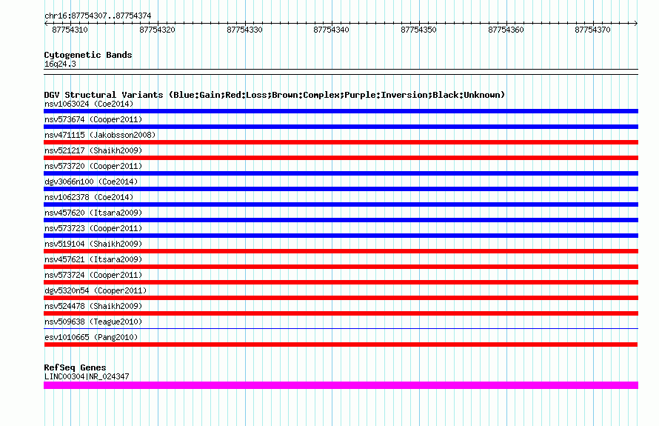Click the blue bar for dgv3066n100
The height and width of the screenshot is (426, 659).
[341, 189]
